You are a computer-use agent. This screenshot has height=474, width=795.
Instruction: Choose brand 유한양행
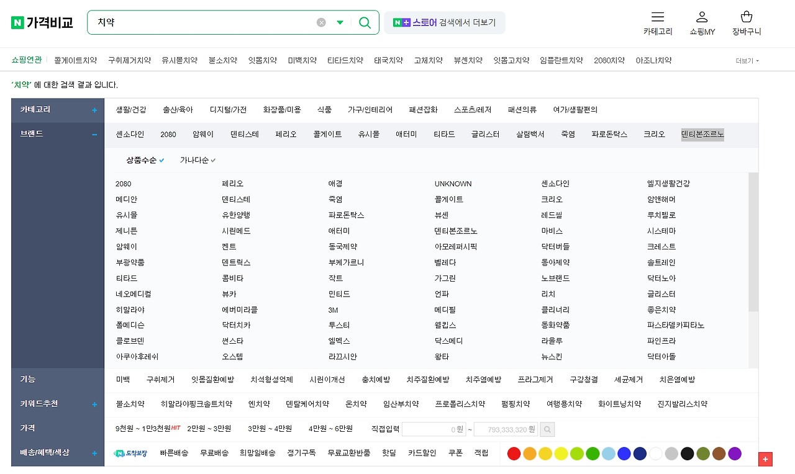pos(236,215)
